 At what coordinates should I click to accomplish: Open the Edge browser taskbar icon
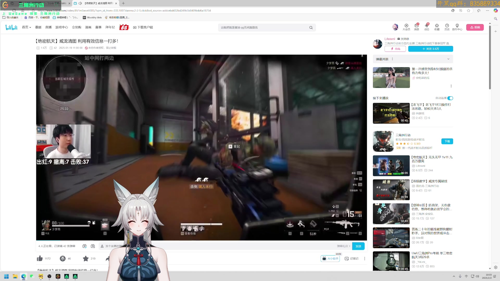[x=24, y=276]
